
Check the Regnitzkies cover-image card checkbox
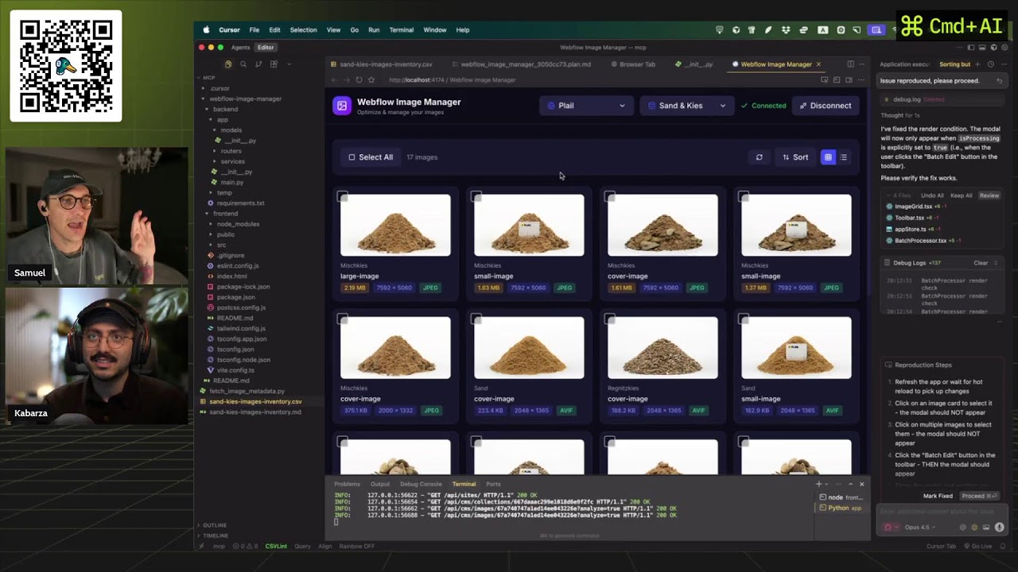point(609,319)
